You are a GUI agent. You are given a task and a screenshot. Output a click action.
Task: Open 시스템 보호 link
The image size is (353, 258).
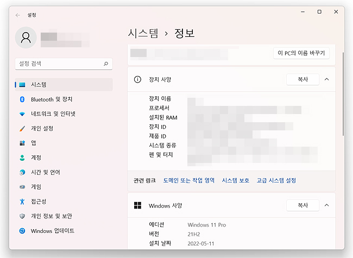coord(236,180)
